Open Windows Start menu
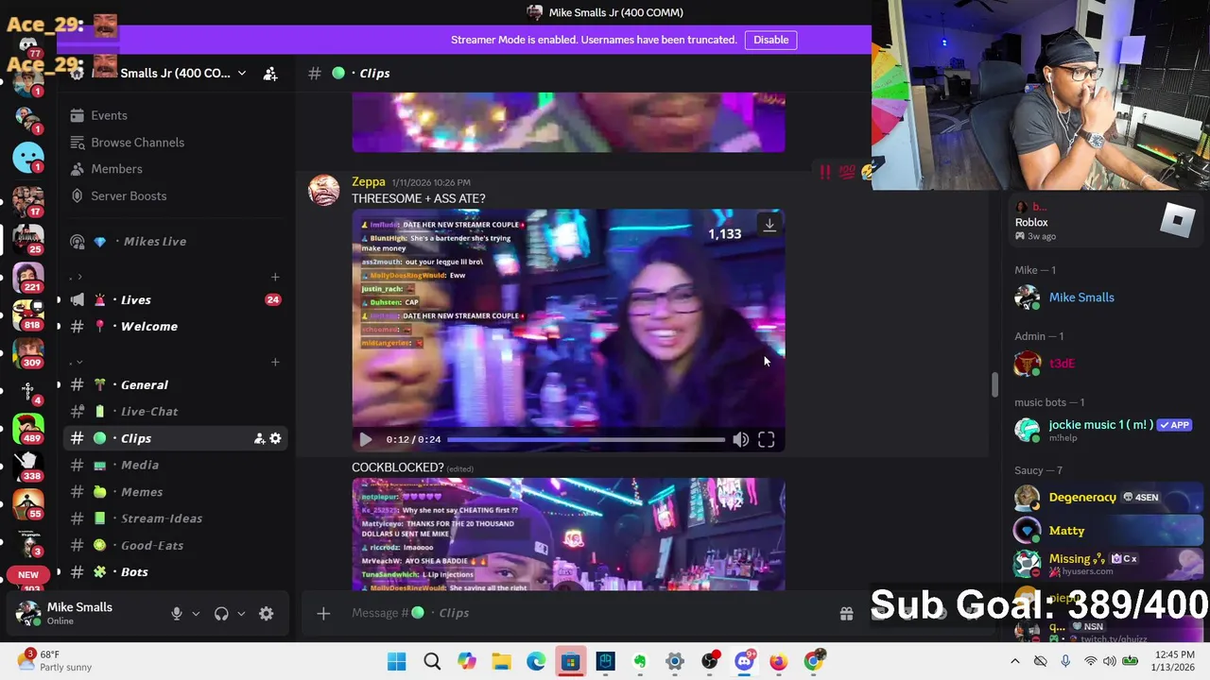1210x680 pixels. click(x=396, y=661)
